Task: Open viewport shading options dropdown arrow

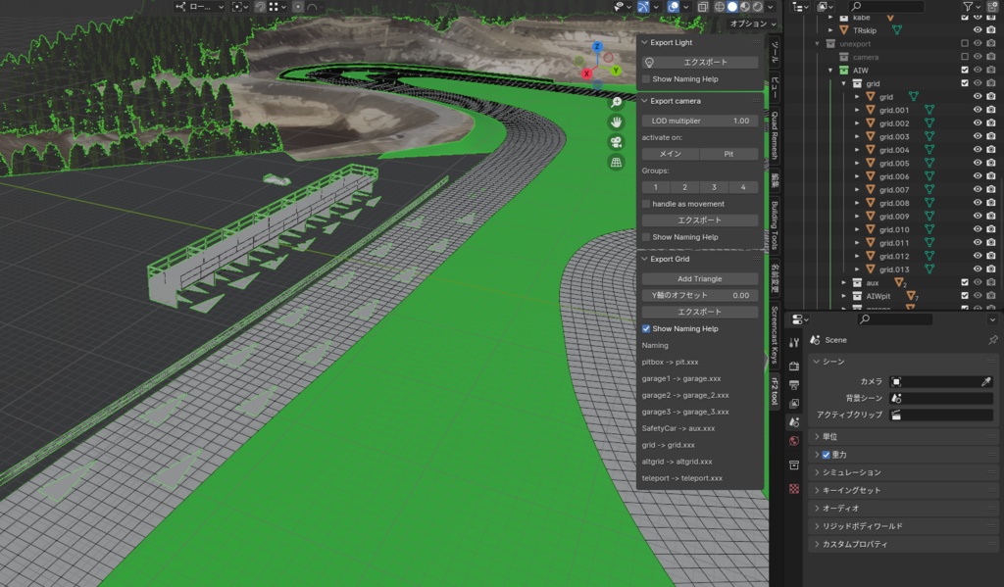Action: point(771,7)
